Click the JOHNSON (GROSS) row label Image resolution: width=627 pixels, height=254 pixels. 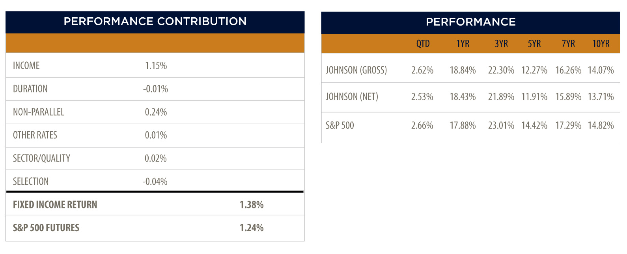[x=356, y=70]
